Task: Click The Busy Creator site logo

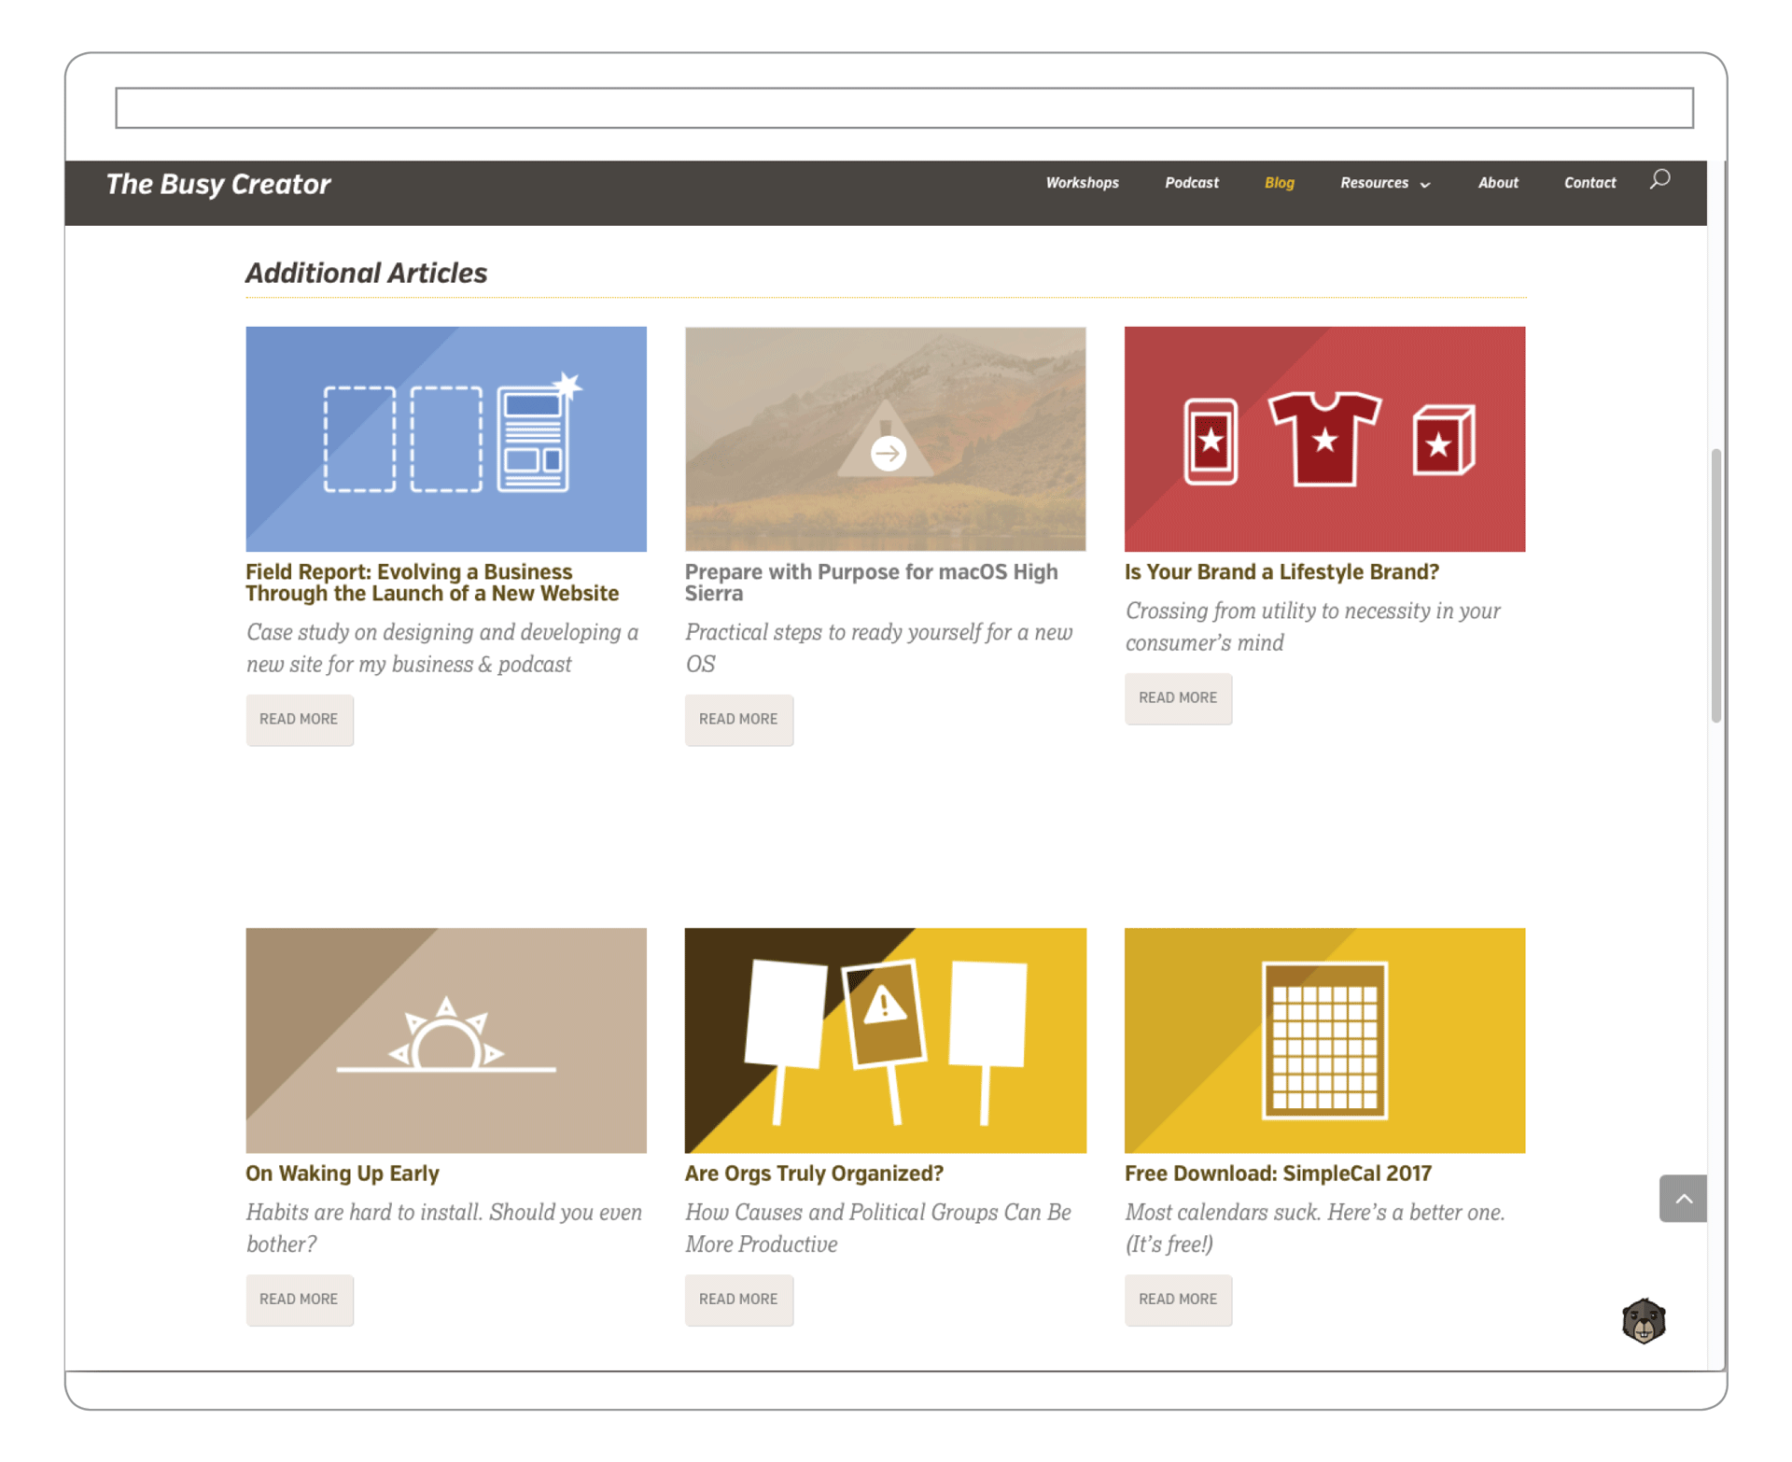Action: point(217,184)
